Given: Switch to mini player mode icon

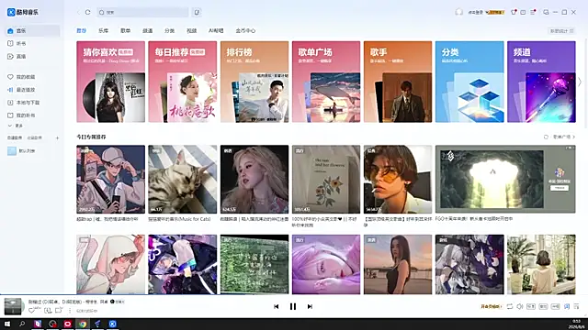Looking at the screenshot, I should (x=546, y=12).
